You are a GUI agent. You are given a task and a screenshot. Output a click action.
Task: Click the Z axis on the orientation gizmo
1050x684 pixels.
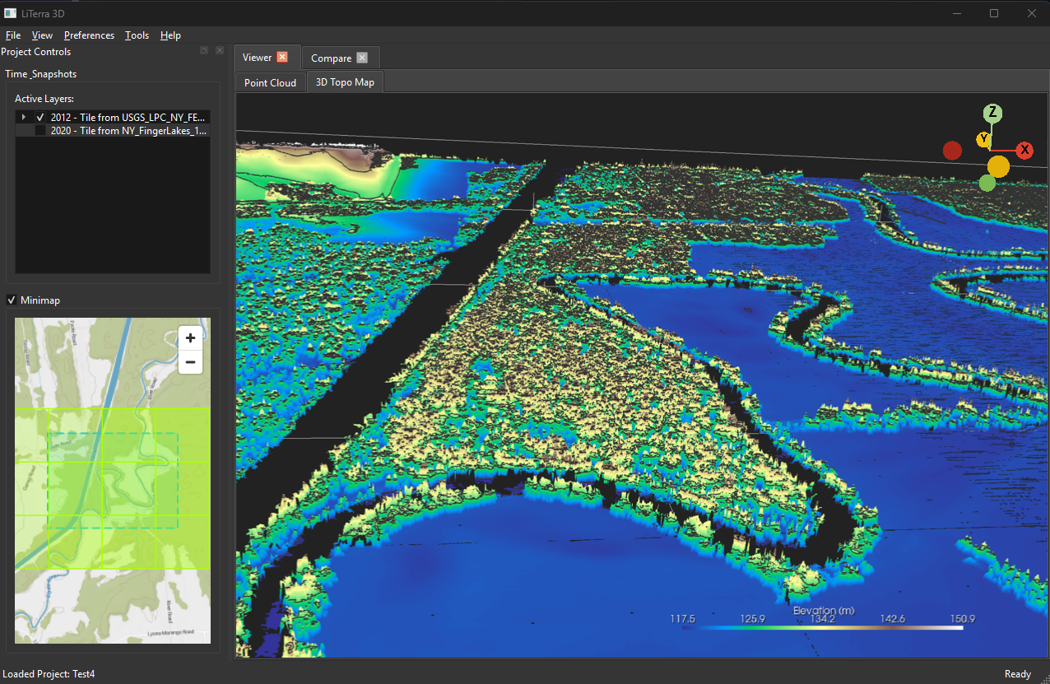[992, 113]
